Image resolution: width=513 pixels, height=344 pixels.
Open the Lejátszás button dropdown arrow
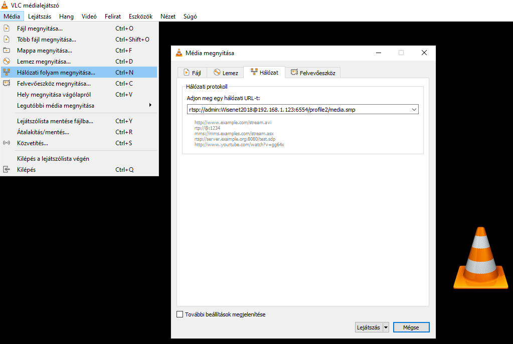(386, 327)
